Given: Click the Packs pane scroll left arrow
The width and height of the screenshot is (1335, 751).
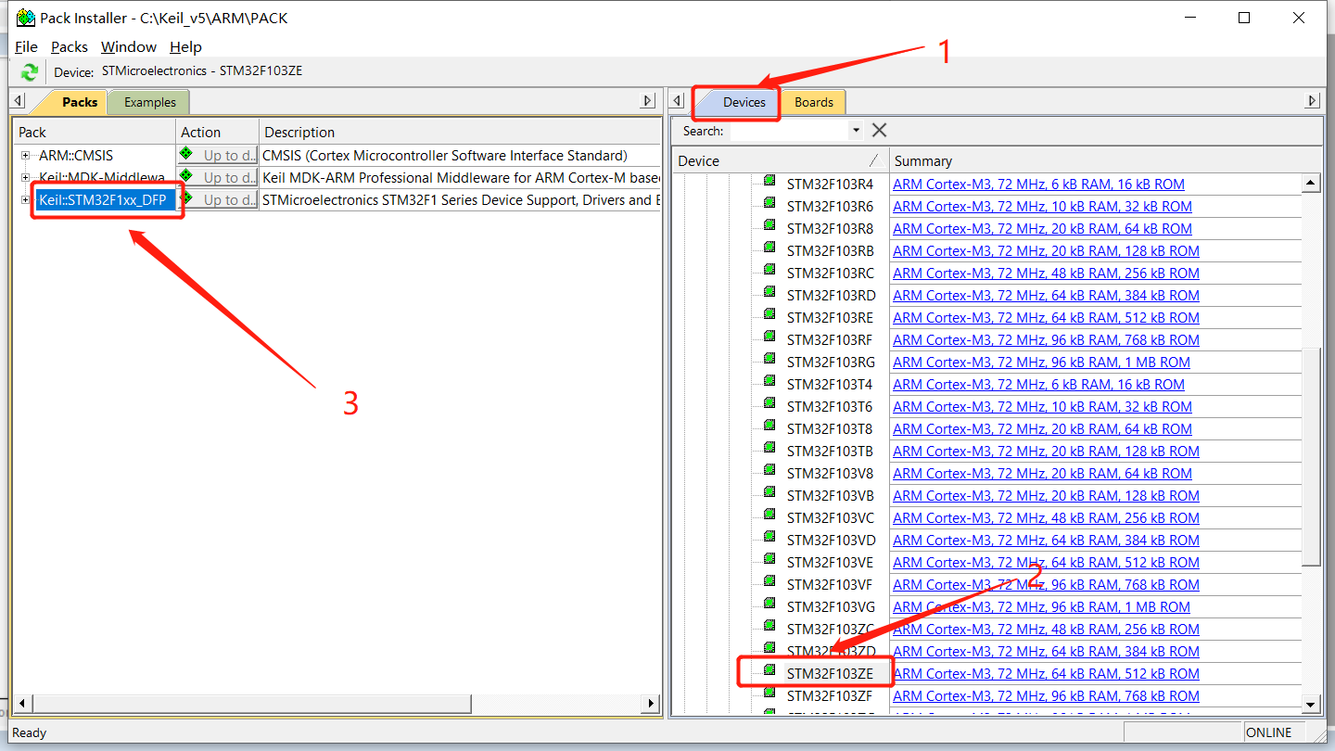Looking at the screenshot, I should tap(22, 704).
